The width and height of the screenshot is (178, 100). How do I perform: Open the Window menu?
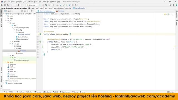53,2
